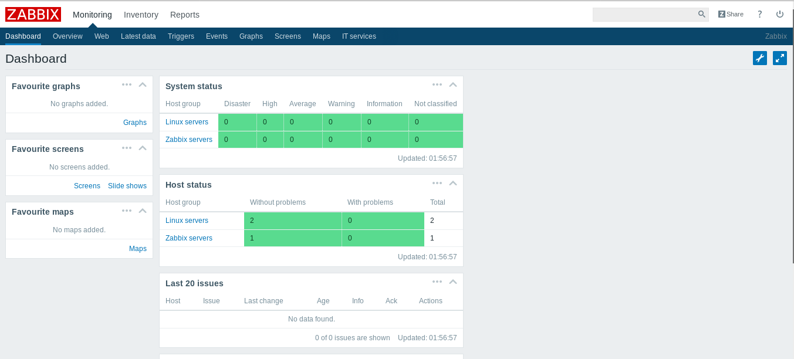The width and height of the screenshot is (794, 359).
Task: Collapse the Host status widget
Action: (453, 183)
